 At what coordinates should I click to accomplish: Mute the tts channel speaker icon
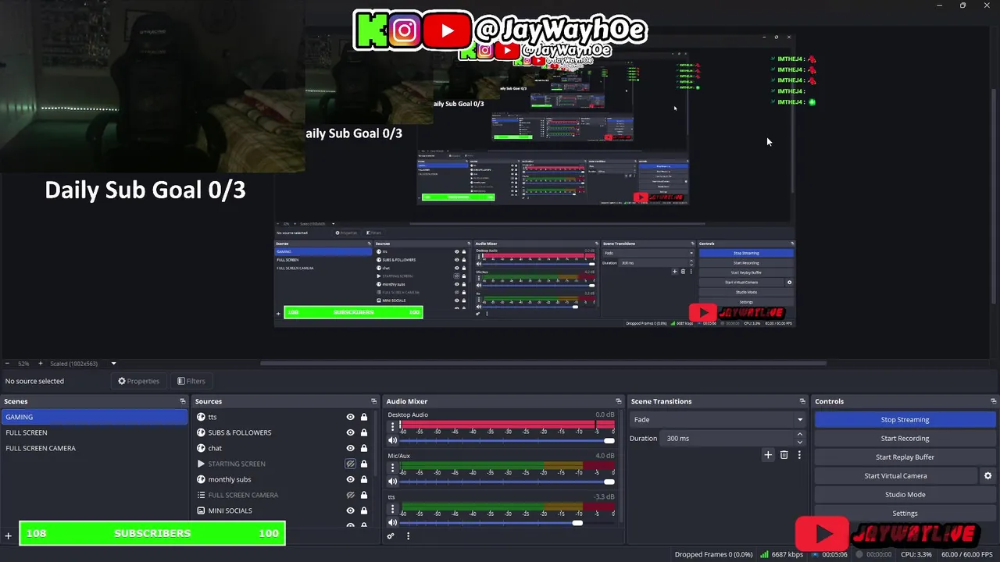(393, 522)
